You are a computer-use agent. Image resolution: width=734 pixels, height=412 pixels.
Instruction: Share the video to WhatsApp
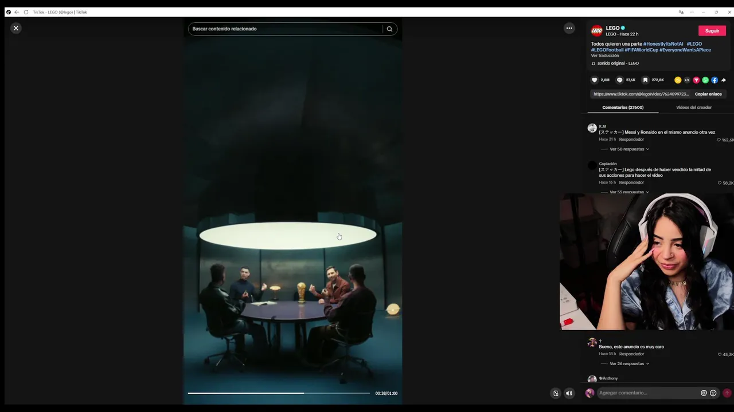click(705, 80)
